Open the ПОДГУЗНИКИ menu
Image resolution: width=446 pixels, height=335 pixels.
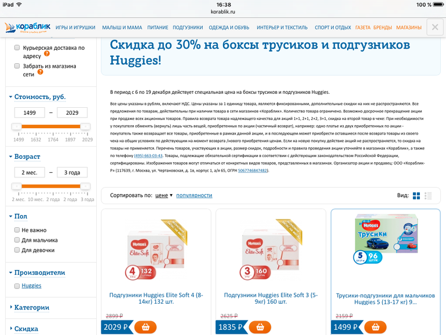[x=188, y=28]
